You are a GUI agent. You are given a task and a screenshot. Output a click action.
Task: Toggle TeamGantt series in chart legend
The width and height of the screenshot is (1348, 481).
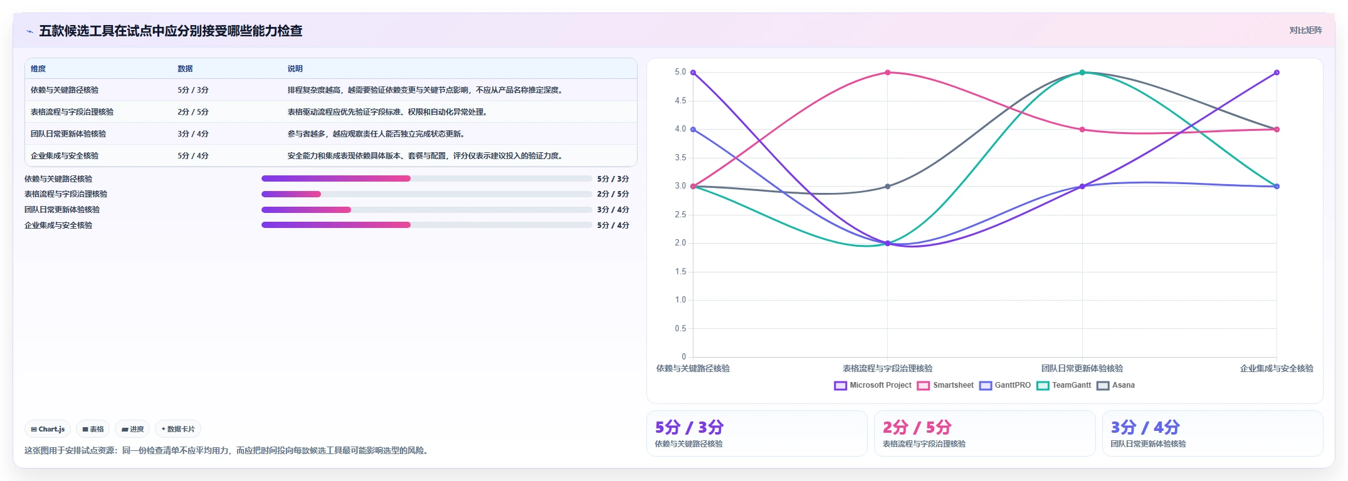[x=1064, y=385]
